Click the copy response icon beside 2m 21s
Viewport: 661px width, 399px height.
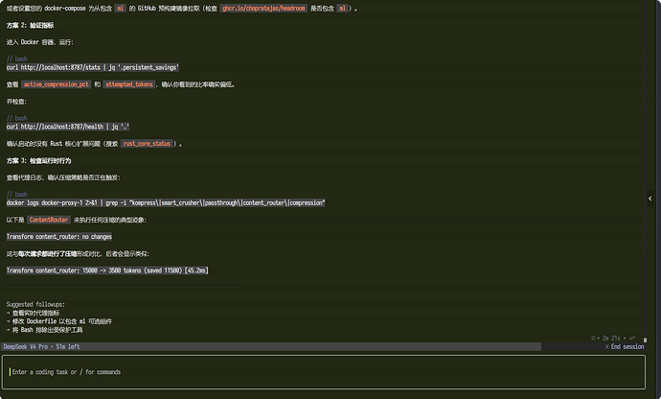click(x=593, y=339)
